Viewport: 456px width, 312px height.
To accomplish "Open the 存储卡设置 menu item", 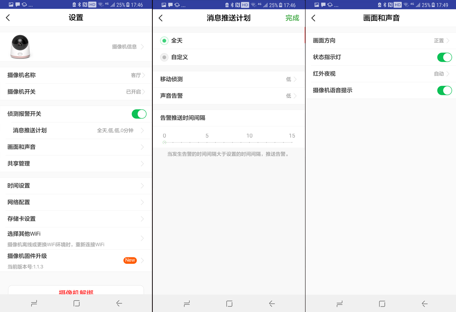I will (x=76, y=219).
